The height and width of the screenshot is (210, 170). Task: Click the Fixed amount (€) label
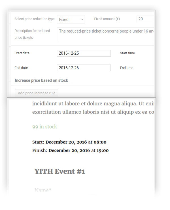point(107,19)
